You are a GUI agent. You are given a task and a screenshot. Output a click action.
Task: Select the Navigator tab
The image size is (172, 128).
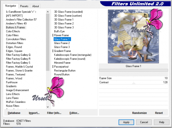point(11,6)
